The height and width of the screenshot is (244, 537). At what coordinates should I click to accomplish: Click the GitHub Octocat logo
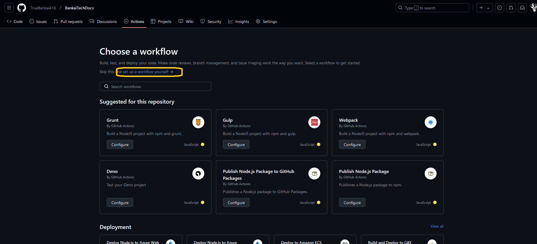pyautogui.click(x=22, y=8)
